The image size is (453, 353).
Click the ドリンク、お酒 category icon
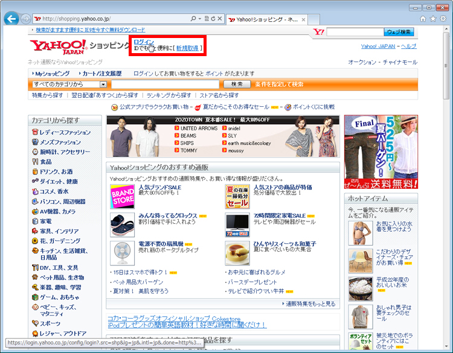tap(35, 171)
